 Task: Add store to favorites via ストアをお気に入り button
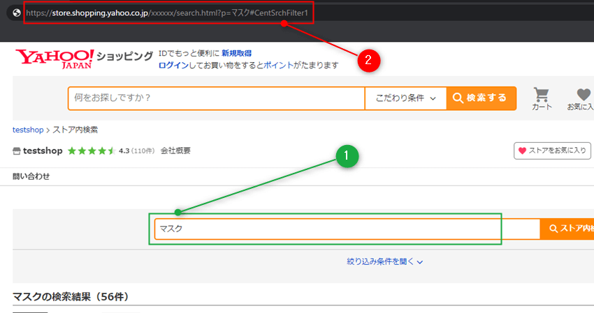(552, 151)
